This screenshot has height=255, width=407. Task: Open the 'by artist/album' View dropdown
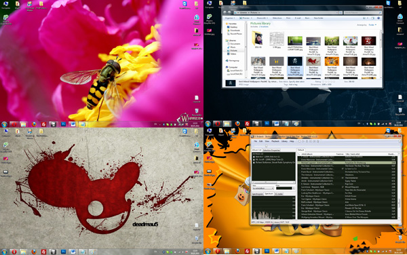tap(263, 189)
